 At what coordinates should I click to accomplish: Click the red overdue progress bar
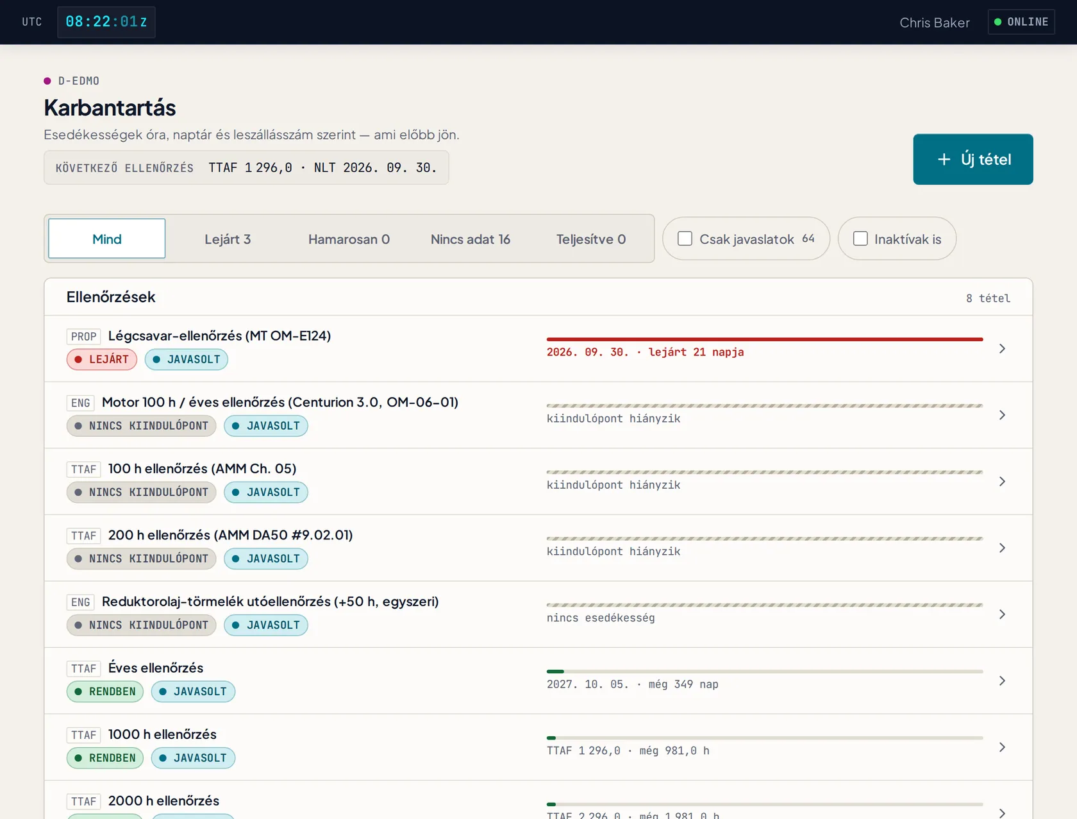(x=765, y=339)
